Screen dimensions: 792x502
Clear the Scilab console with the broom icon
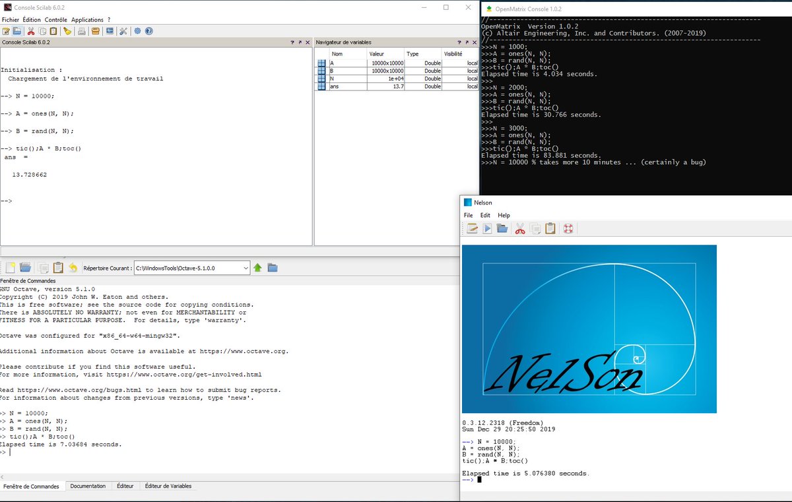[x=67, y=31]
